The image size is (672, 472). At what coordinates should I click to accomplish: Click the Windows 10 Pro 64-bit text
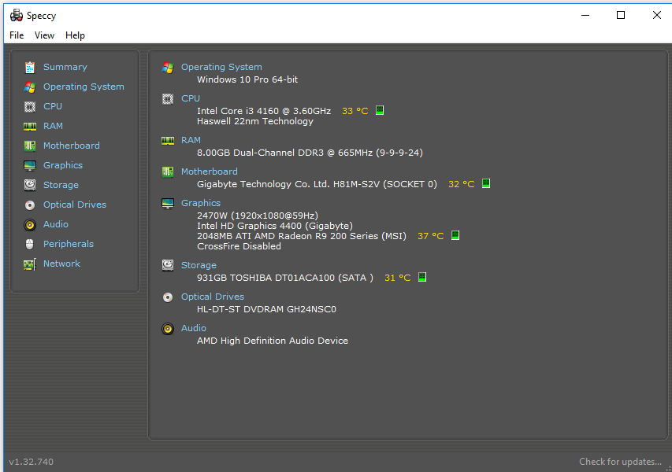[247, 79]
